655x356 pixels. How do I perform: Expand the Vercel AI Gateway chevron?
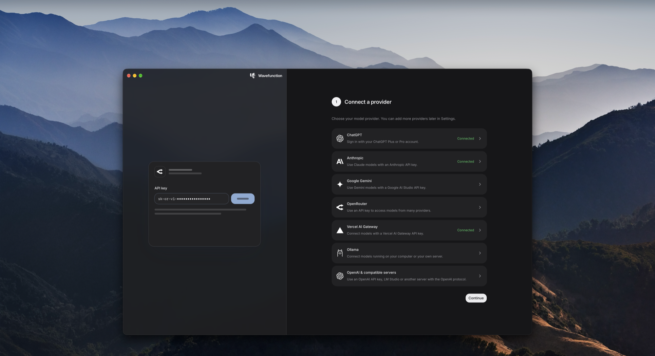click(480, 230)
